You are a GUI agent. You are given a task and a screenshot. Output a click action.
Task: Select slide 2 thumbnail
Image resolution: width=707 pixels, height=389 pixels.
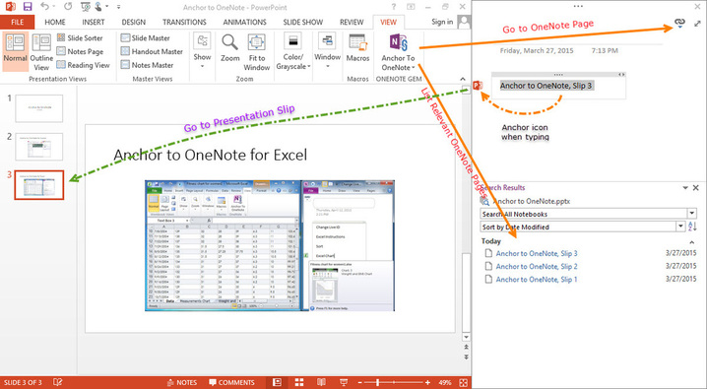38,147
